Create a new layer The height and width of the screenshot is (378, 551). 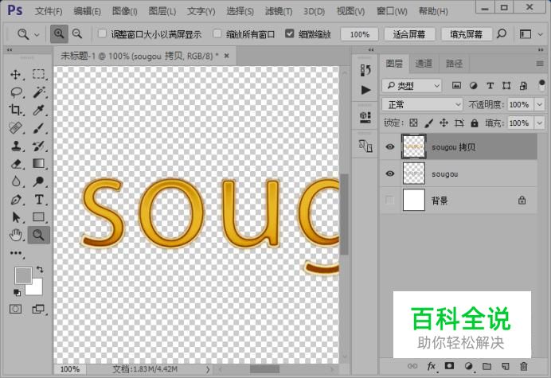tap(506, 366)
